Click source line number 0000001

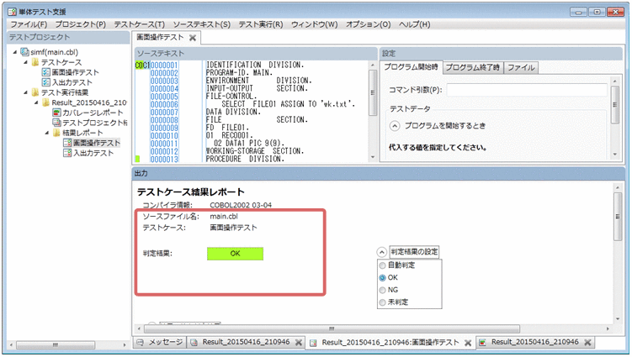[164, 66]
